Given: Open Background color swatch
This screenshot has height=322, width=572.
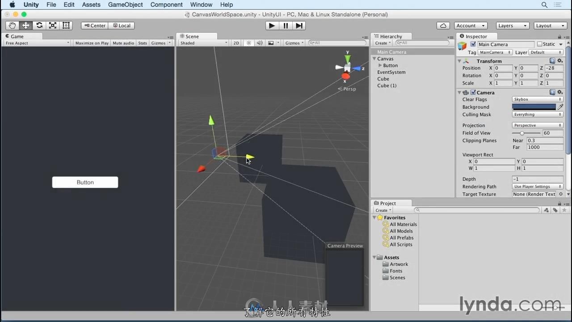Looking at the screenshot, I should (534, 107).
